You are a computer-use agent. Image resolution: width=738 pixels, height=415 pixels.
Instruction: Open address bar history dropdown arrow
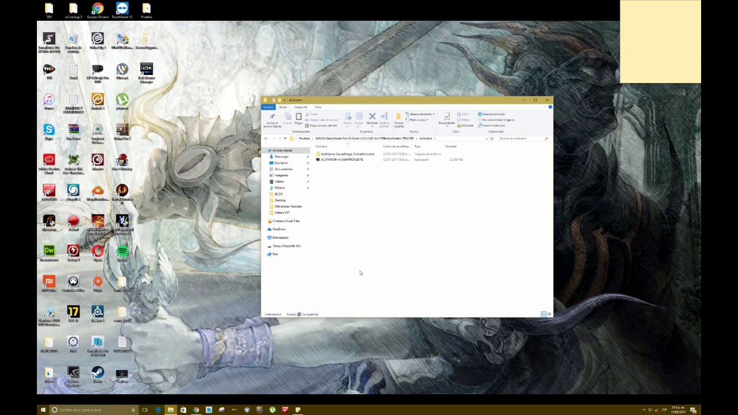tap(487, 138)
